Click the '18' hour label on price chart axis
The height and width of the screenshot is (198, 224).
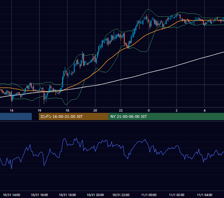tap(67, 111)
